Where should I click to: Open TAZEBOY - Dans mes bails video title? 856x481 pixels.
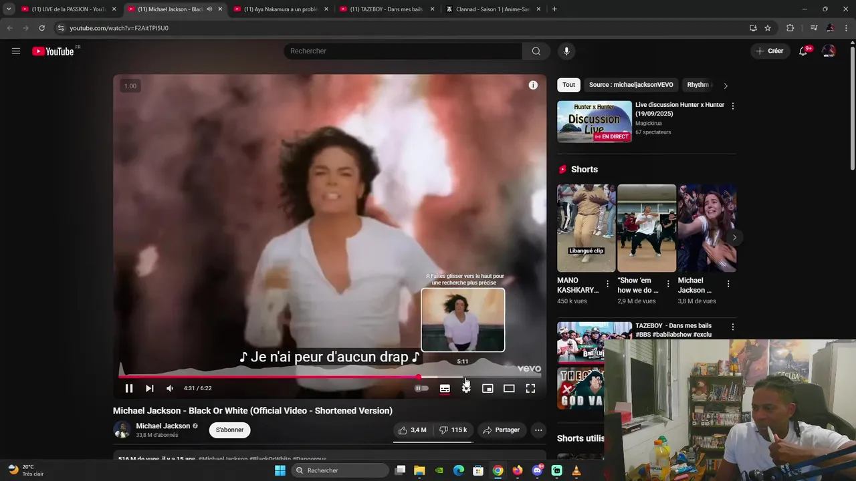673,330
